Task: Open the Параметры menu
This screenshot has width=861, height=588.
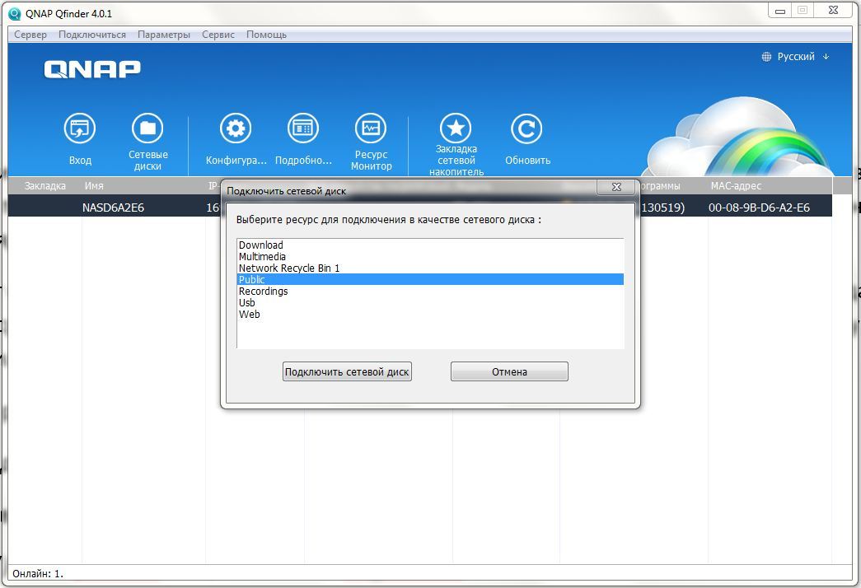Action: click(x=164, y=35)
